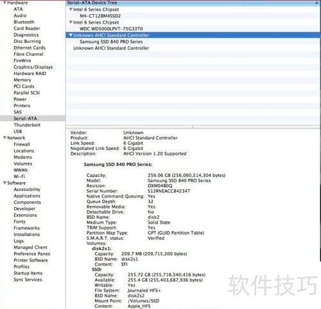Open Applications under Software

(x=27, y=196)
